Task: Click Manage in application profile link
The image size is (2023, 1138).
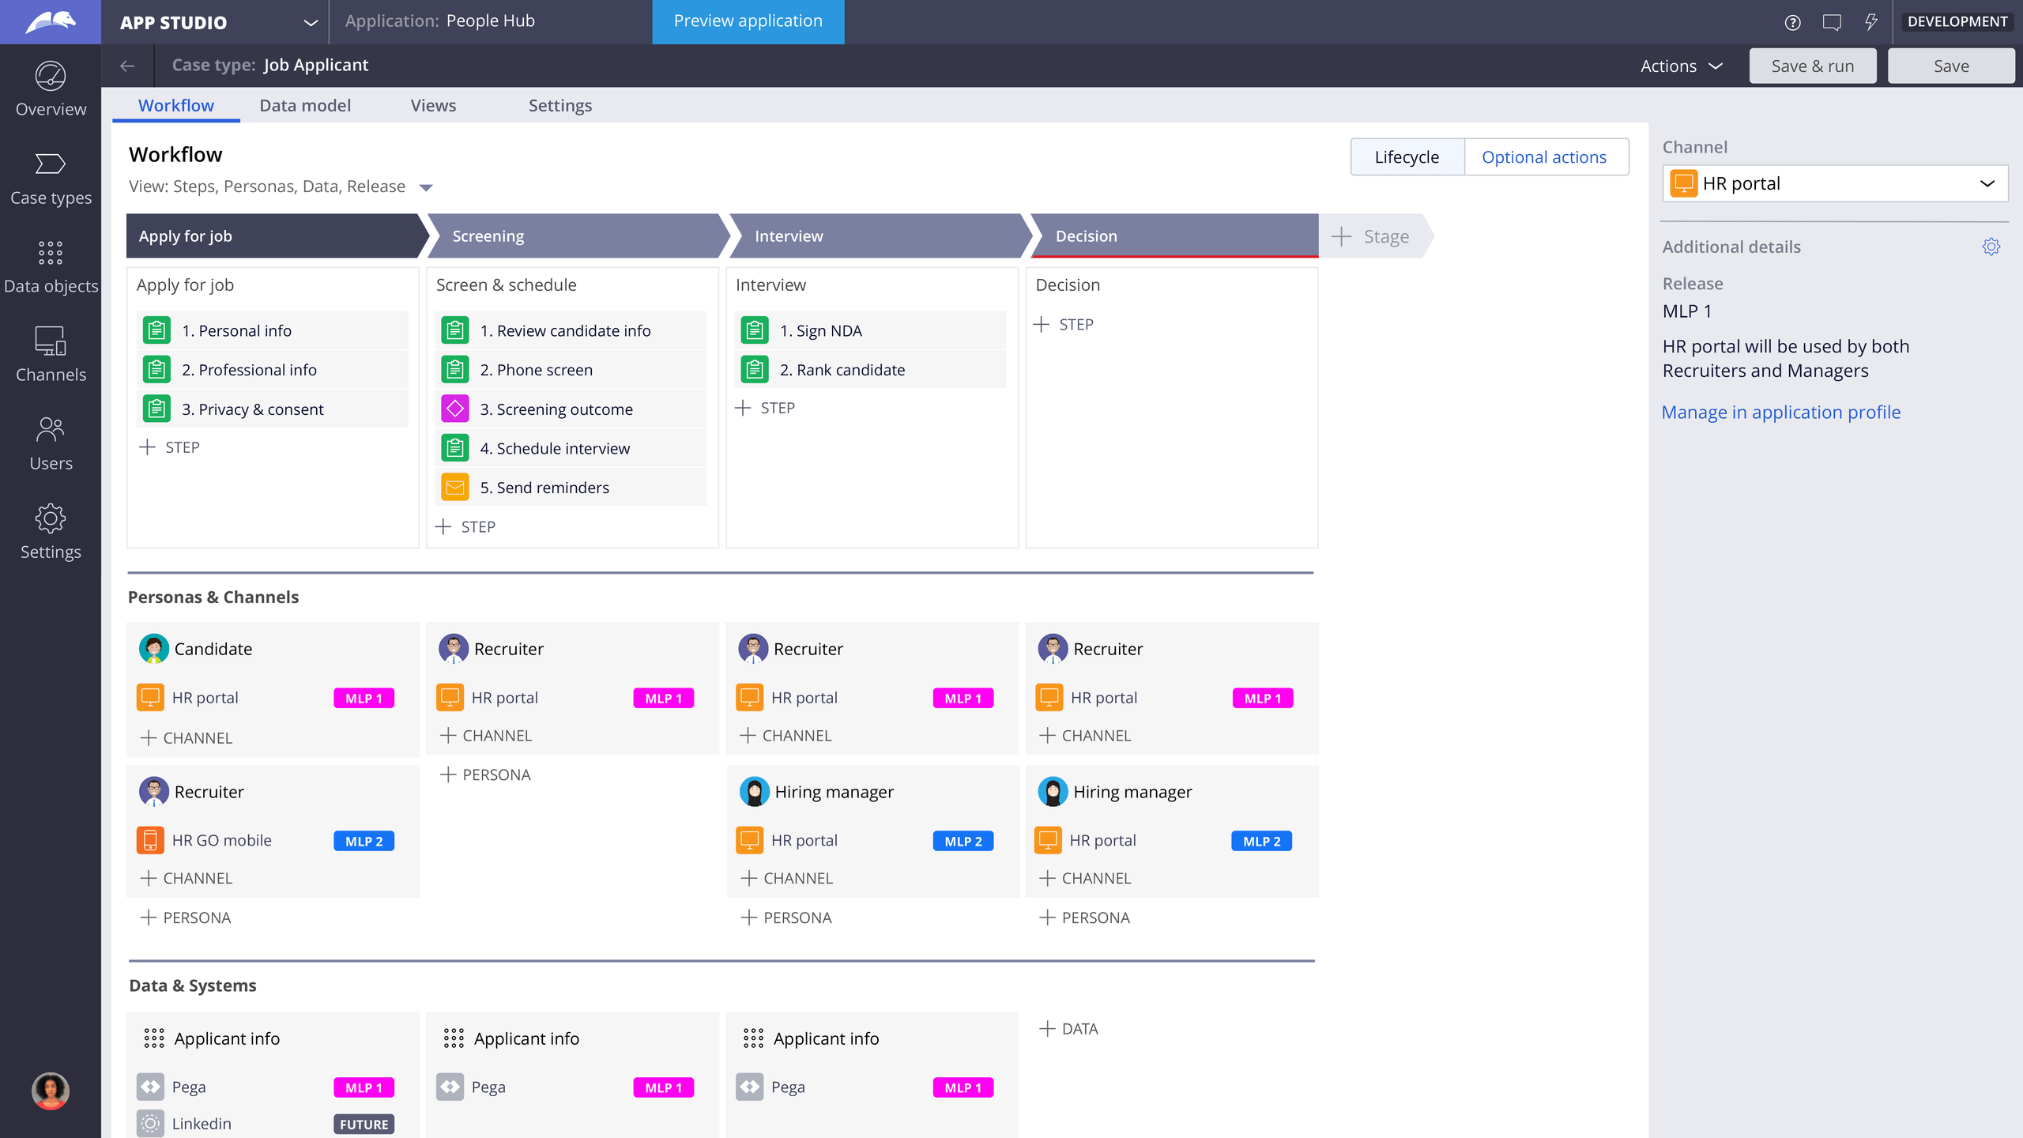Action: [1781, 411]
